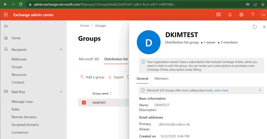The width and height of the screenshot is (267, 139).
Task: Open help question mark icon
Action: 253,15
